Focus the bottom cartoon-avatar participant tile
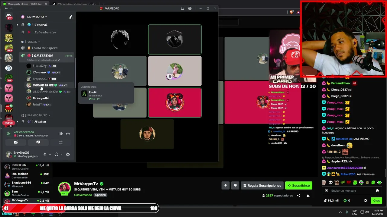 point(147,134)
